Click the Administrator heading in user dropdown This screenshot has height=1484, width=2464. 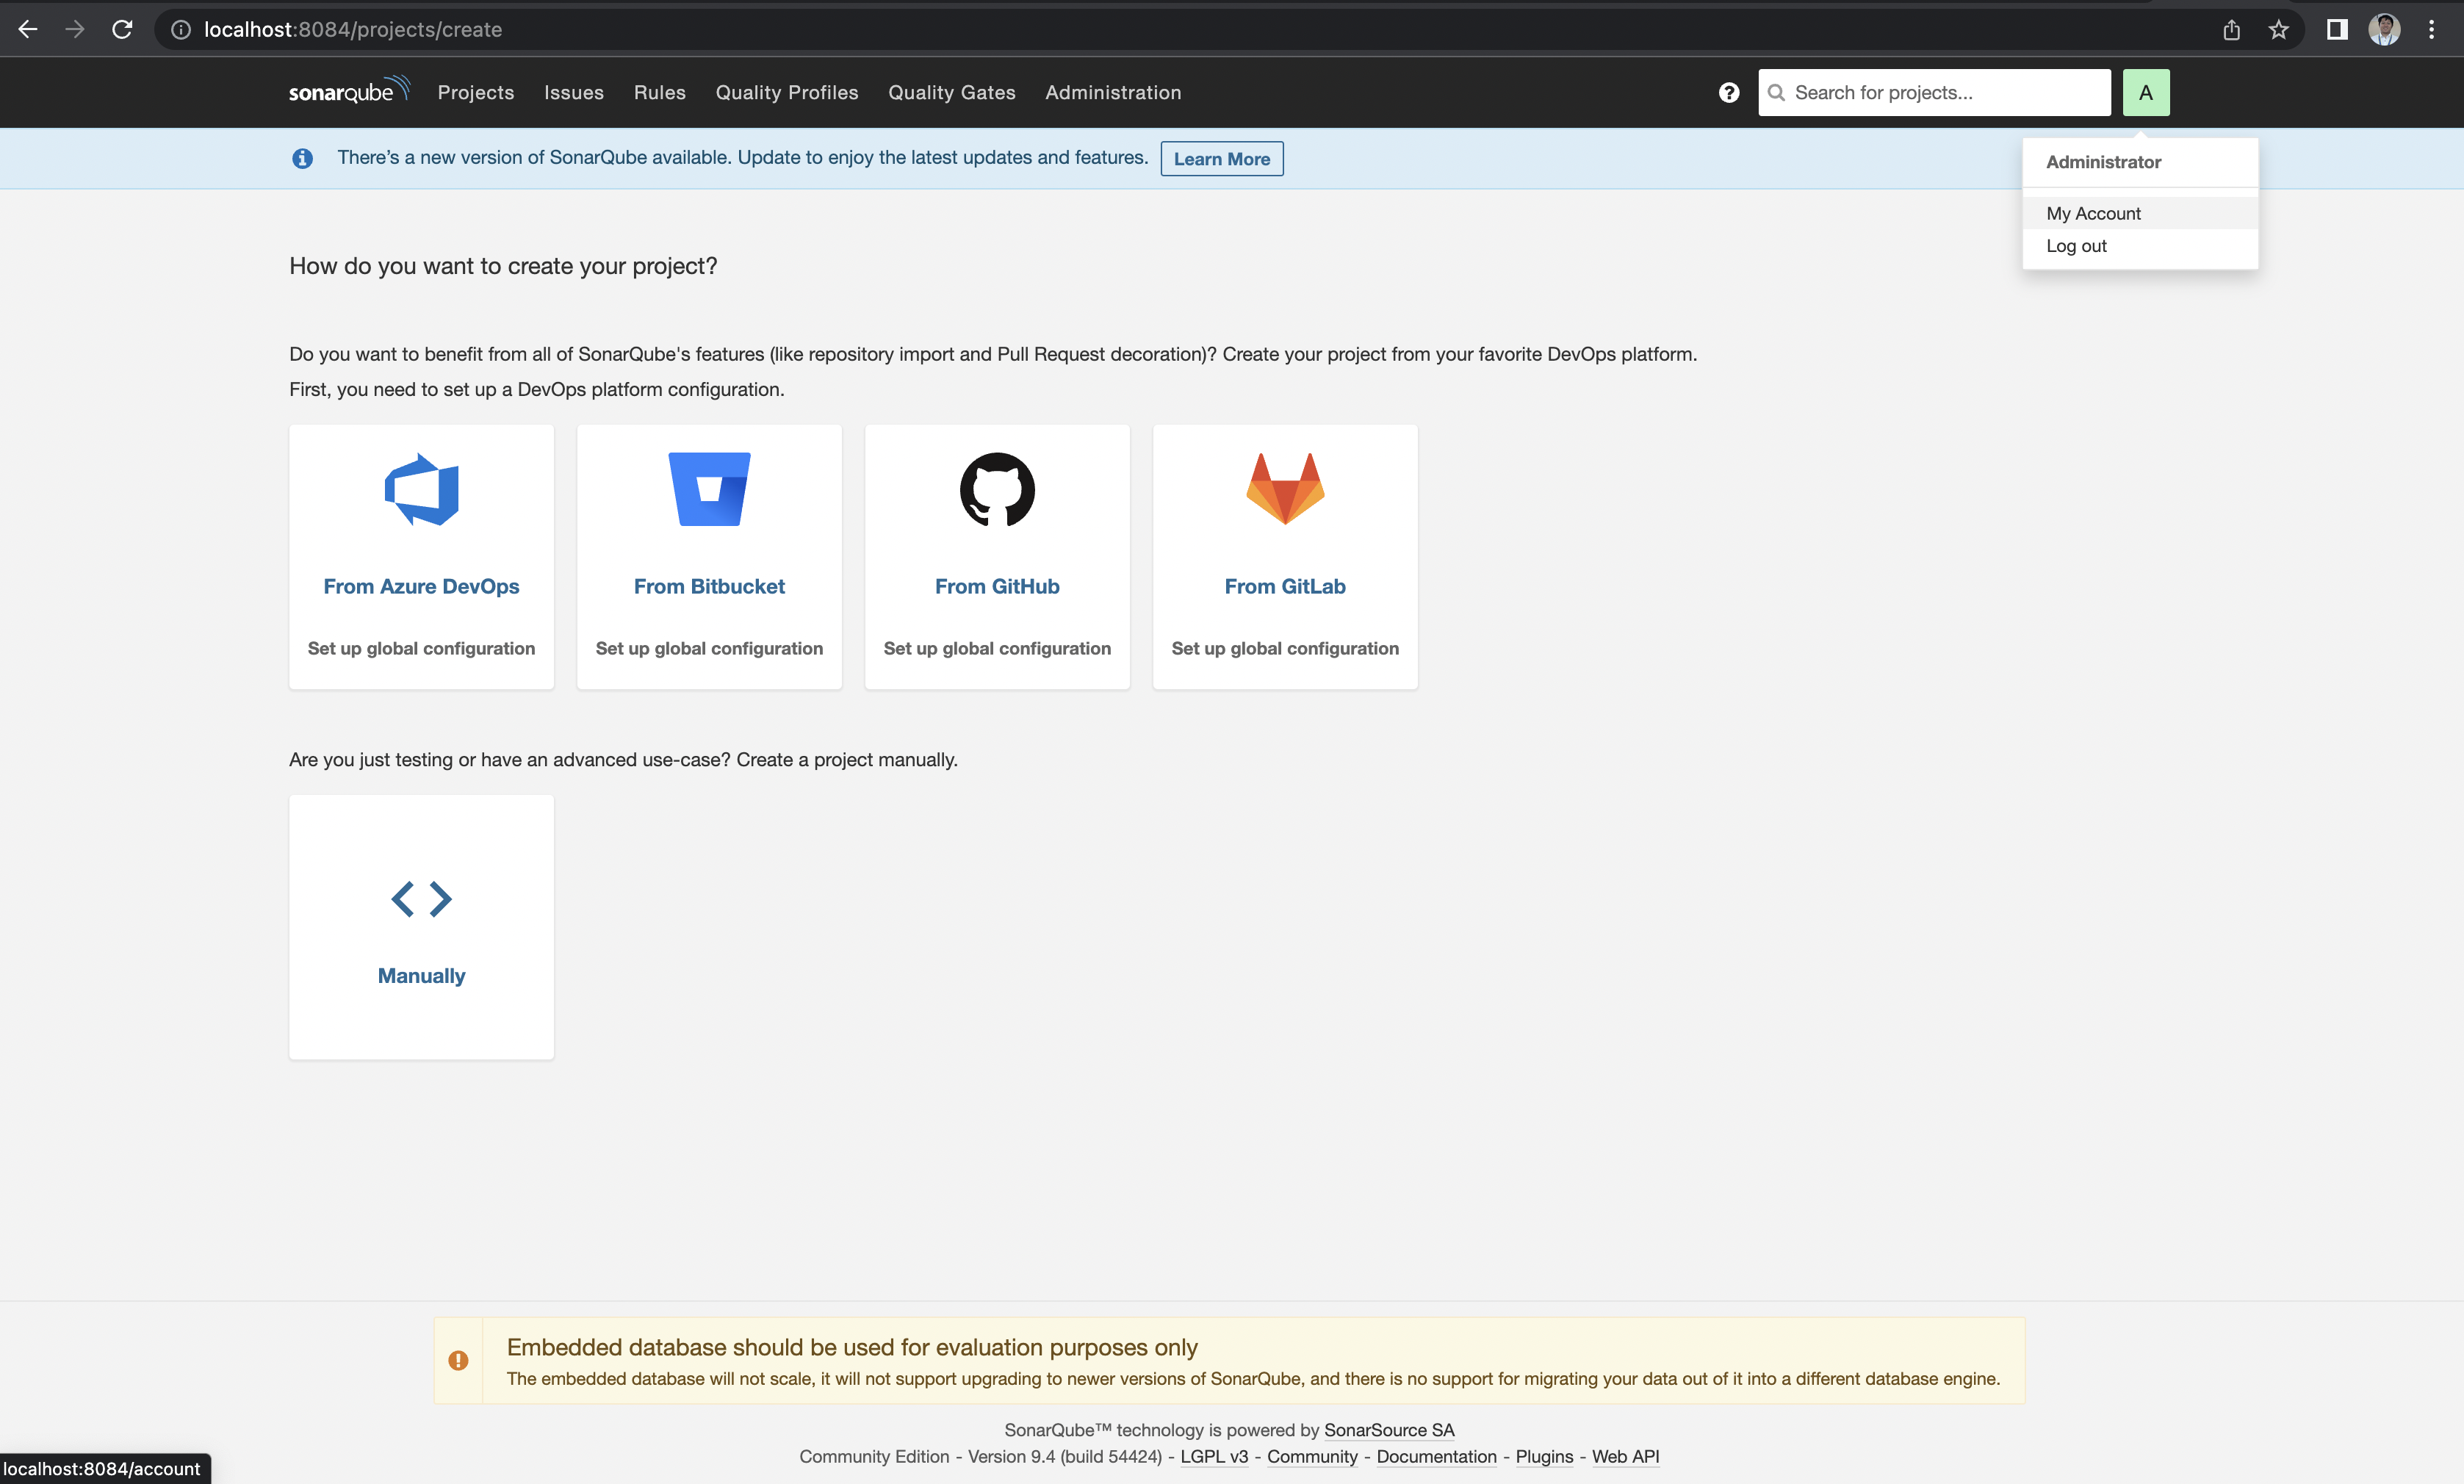click(x=2103, y=162)
